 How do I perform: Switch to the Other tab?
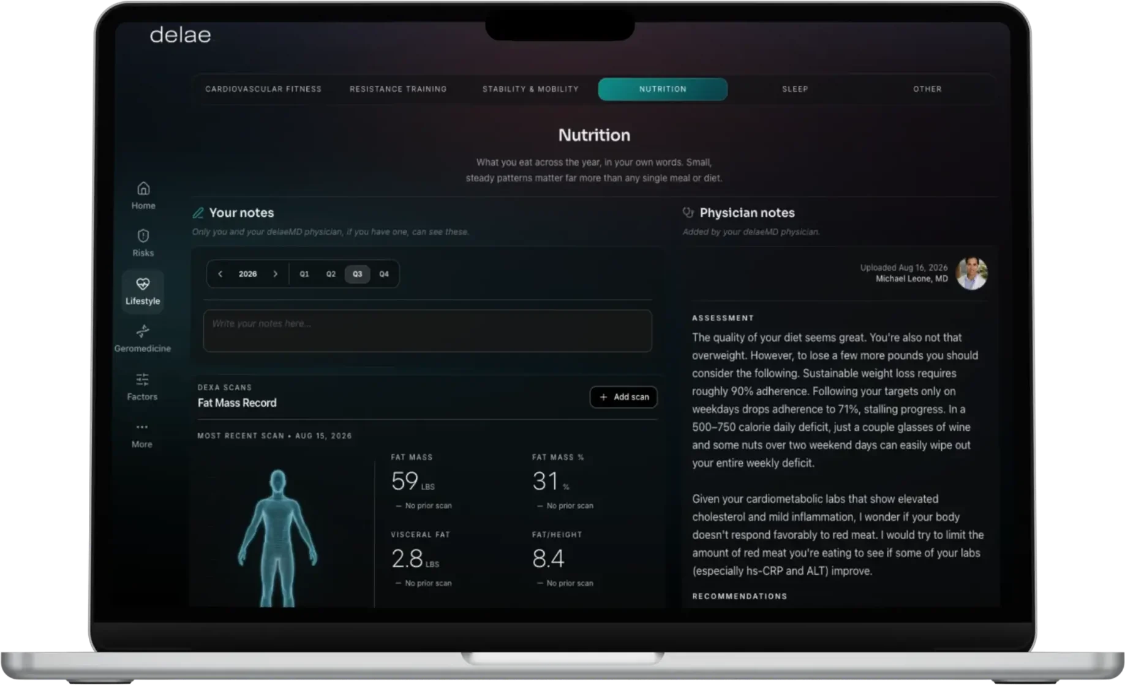pyautogui.click(x=927, y=89)
